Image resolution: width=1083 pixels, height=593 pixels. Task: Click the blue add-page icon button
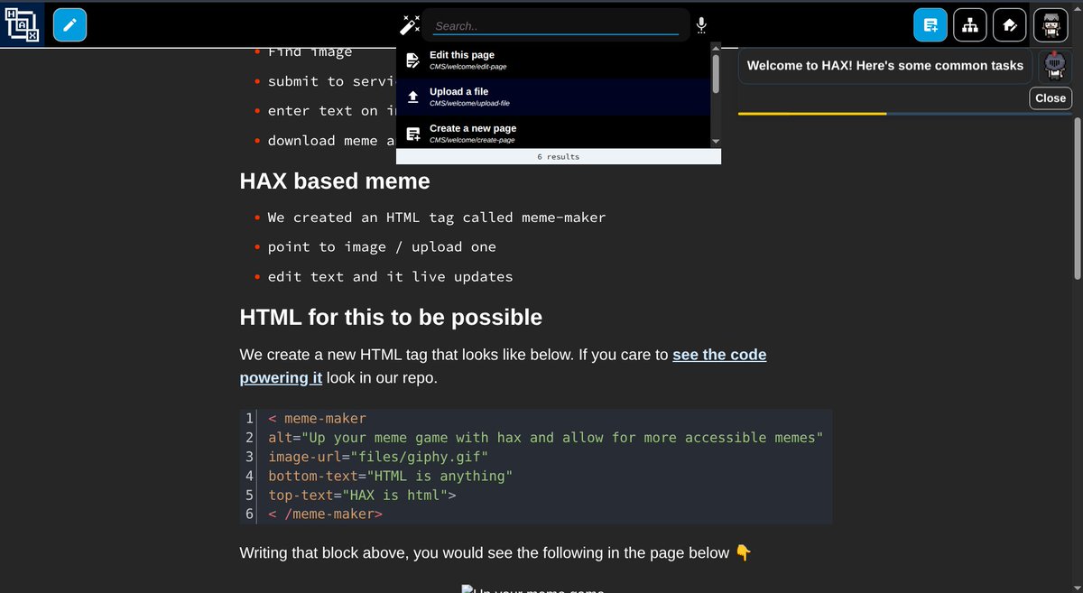pos(930,25)
